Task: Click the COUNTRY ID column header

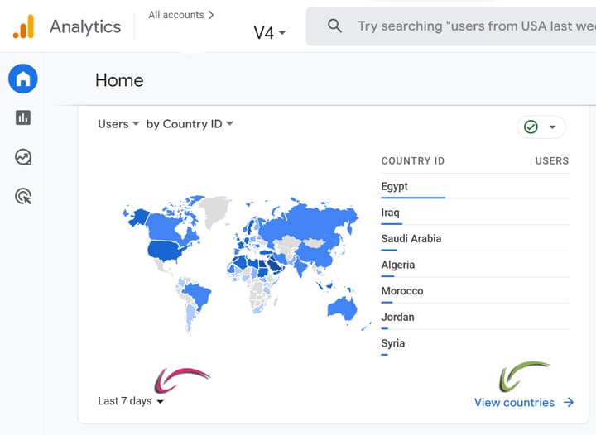Action: [x=413, y=161]
